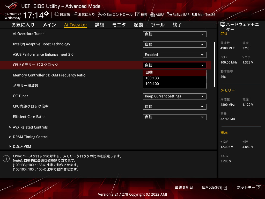Open the 起動 tab
Screen dimensions: 265x199
138,25
